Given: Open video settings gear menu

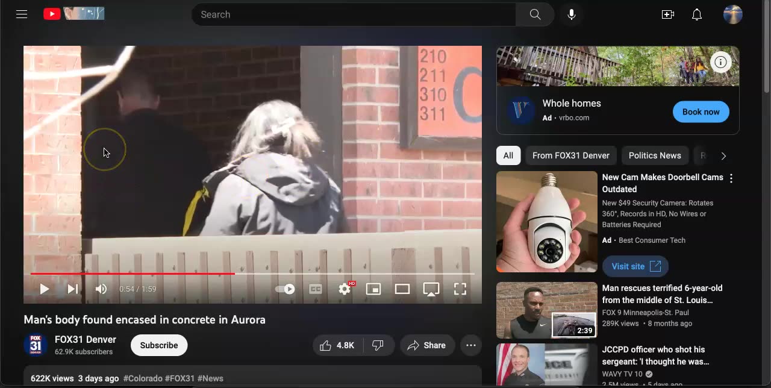Looking at the screenshot, I should (x=345, y=289).
